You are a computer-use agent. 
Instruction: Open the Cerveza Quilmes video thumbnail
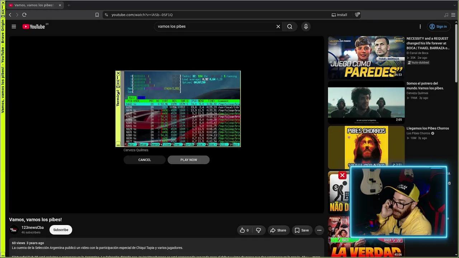(366, 102)
